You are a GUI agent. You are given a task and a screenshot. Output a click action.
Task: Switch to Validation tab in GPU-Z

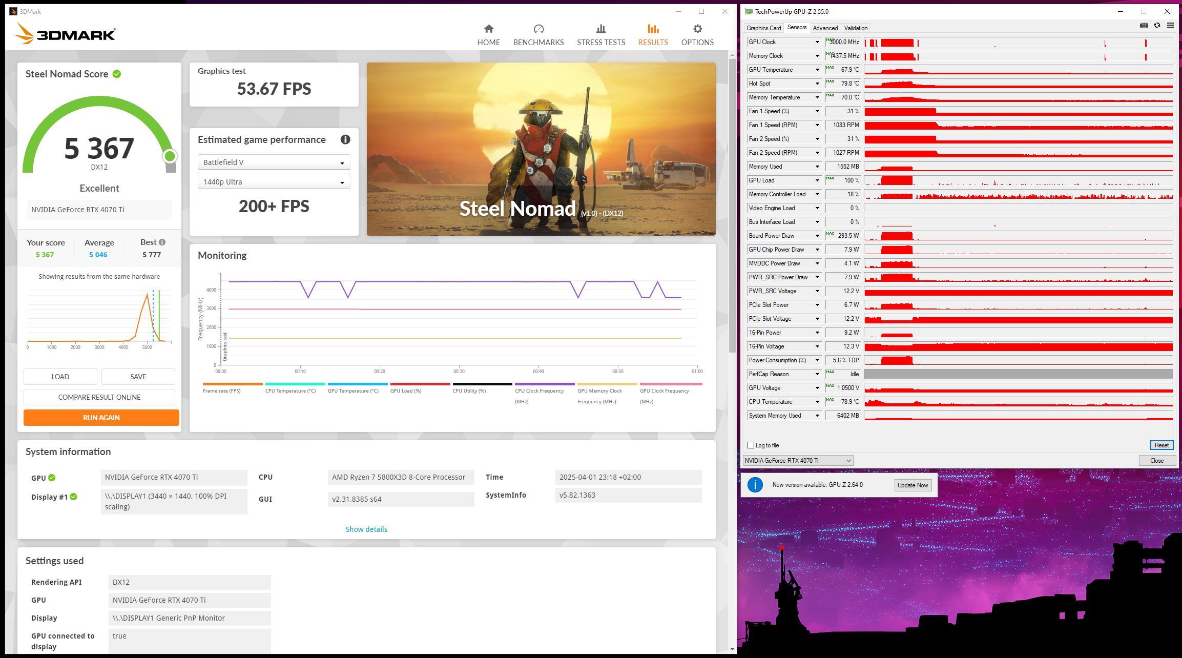856,28
